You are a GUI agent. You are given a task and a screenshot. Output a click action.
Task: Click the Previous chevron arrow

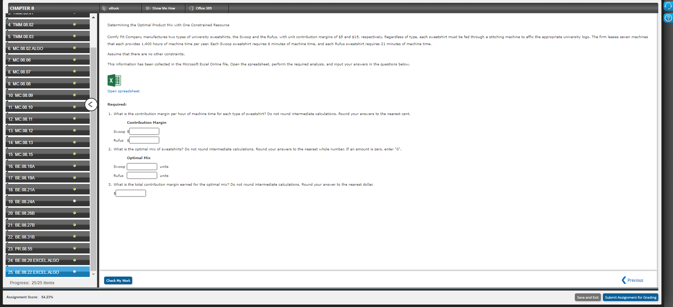tap(624, 280)
